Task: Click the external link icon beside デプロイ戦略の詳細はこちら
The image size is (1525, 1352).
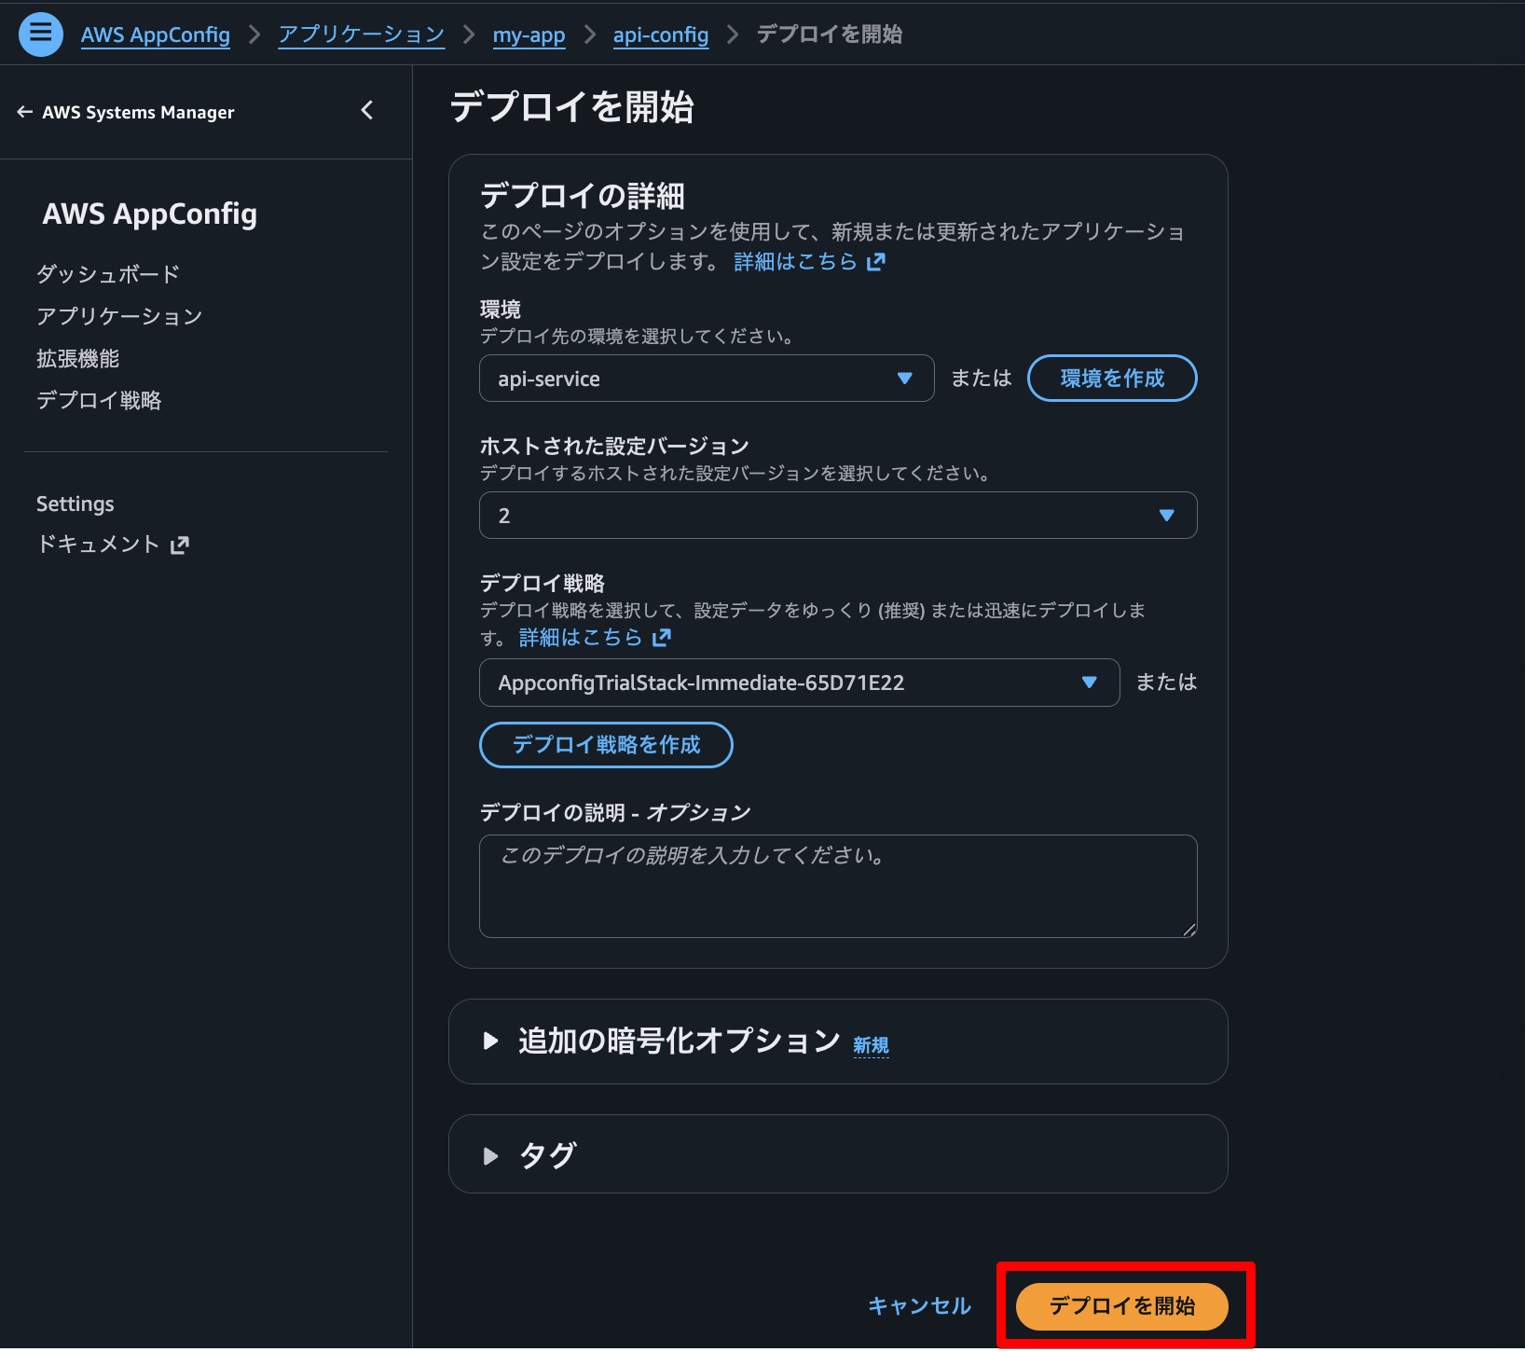Action: pos(661,638)
